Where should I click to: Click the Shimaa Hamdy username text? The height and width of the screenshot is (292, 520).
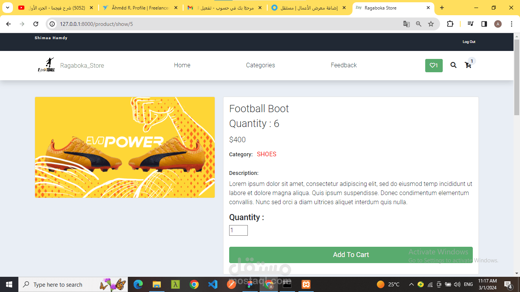(x=51, y=38)
